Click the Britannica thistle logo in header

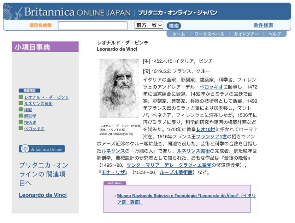coord(13,12)
